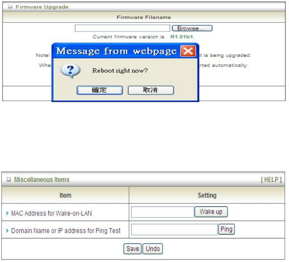Click the 'Reboot right now?' message text
This screenshot has height=262, width=289.
click(x=120, y=70)
